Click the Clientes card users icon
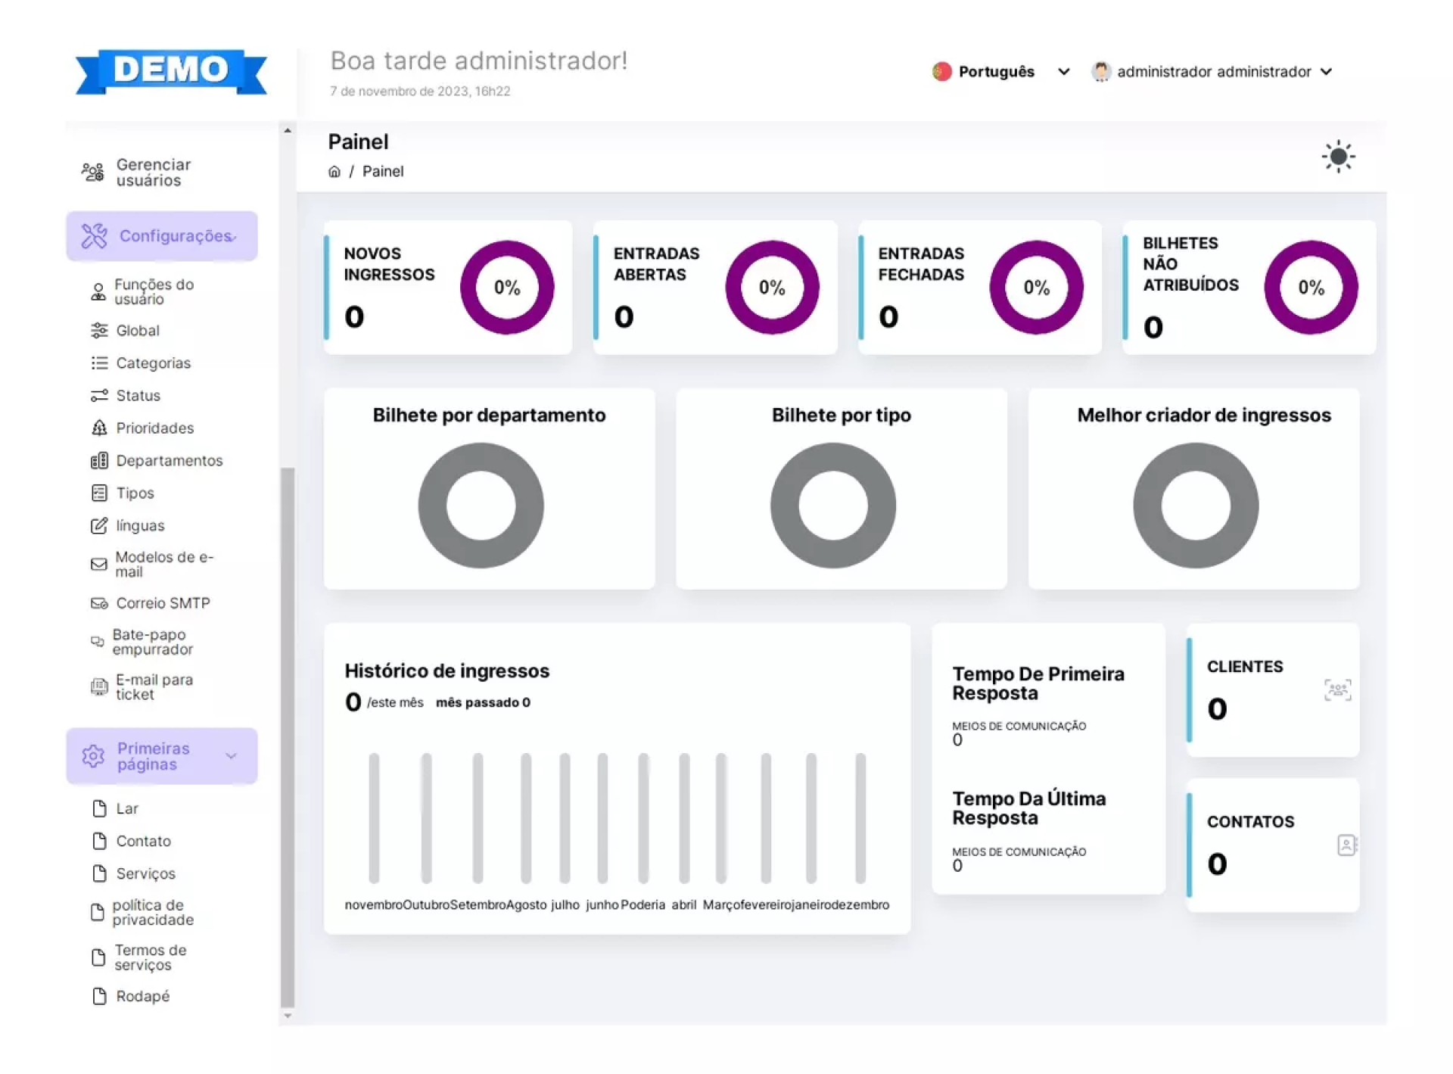1453x1074 pixels. [x=1337, y=690]
